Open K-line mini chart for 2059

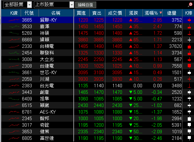pyautogui.click(x=14, y=79)
